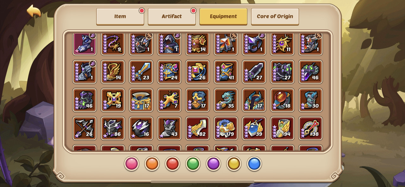Switch to the Artifact tab
The image size is (405, 187).
[172, 16]
